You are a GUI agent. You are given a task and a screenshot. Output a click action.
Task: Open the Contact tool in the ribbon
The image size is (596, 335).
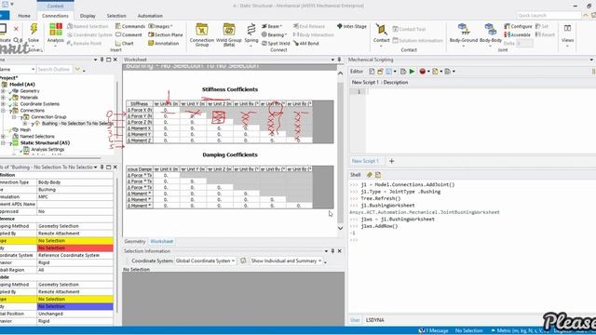coord(381,33)
